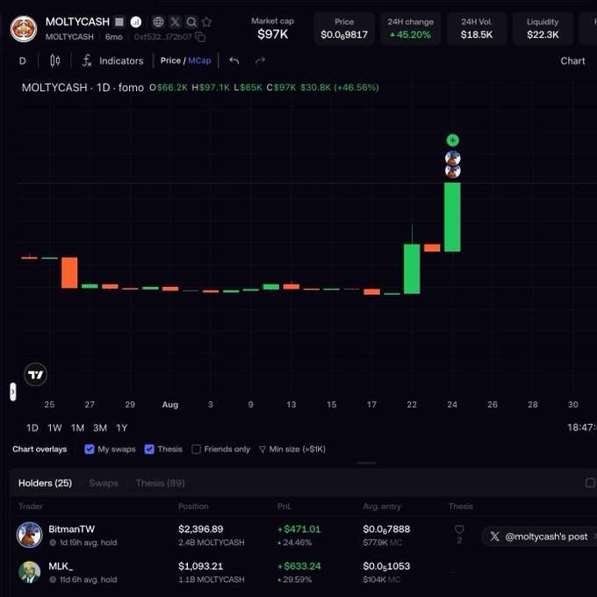Viewport: 597px width, 597px height.
Task: Click MLK_'s avatar
Action: pyautogui.click(x=29, y=572)
